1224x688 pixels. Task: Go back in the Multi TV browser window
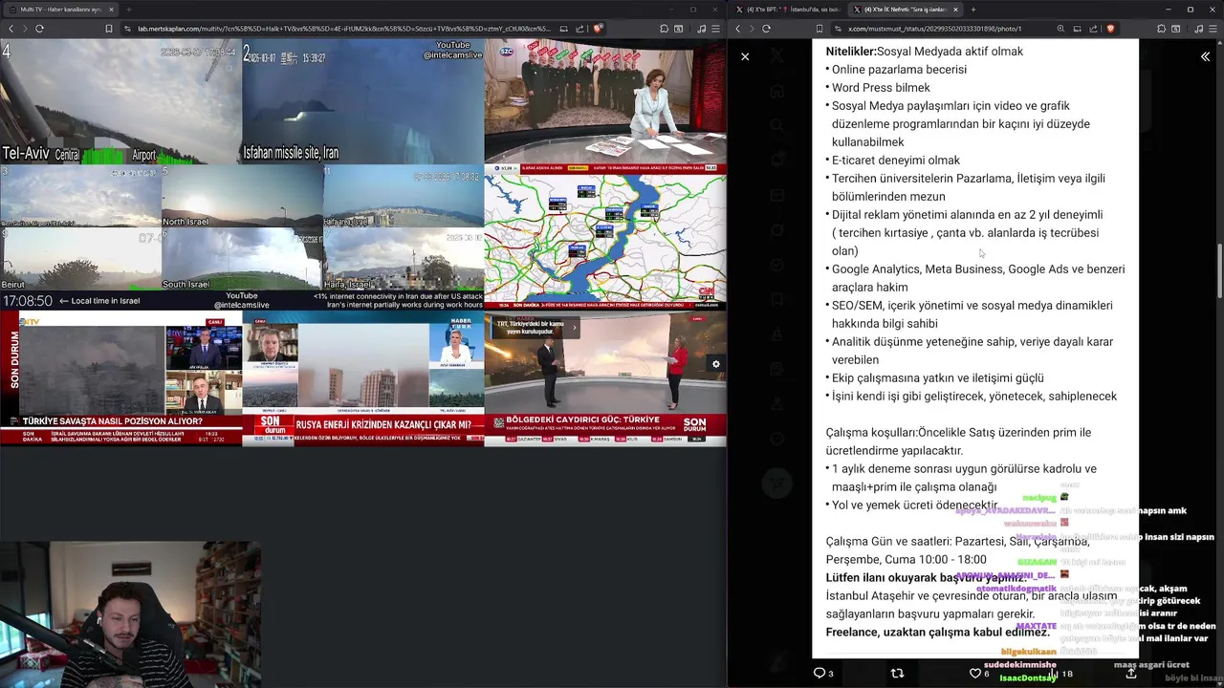(11, 29)
